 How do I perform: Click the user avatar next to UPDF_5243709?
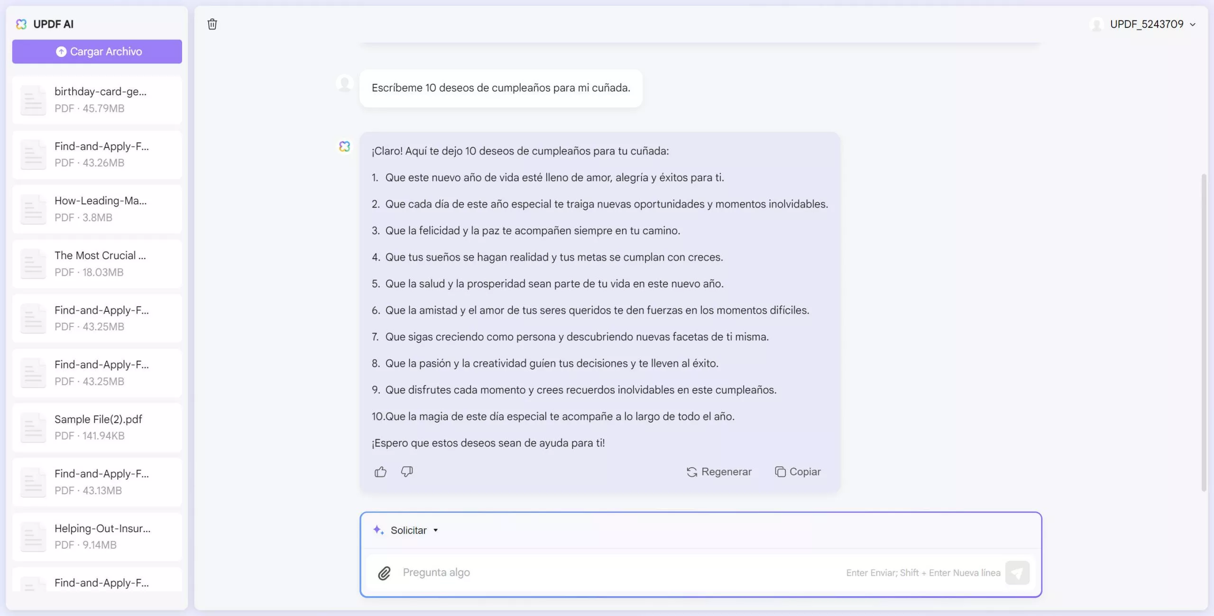pyautogui.click(x=1096, y=24)
